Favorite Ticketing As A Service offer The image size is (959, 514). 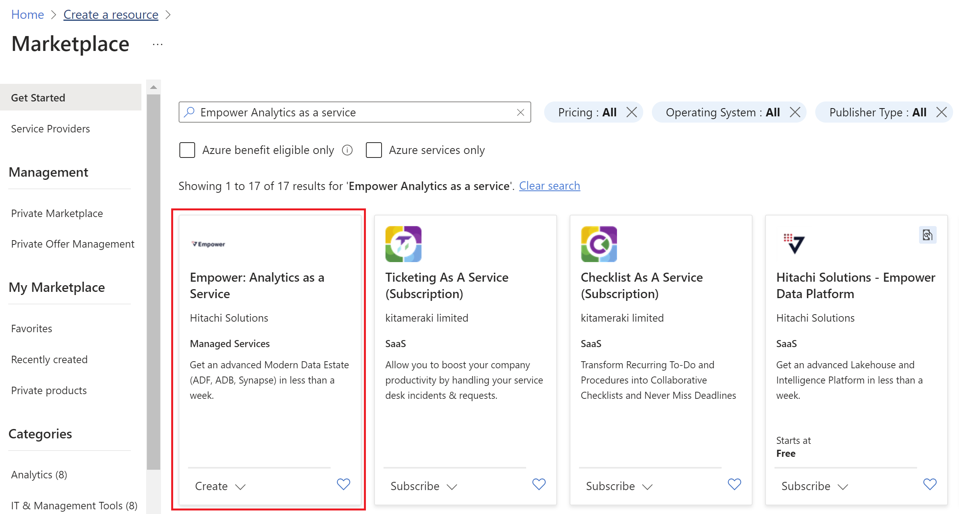coord(539,484)
